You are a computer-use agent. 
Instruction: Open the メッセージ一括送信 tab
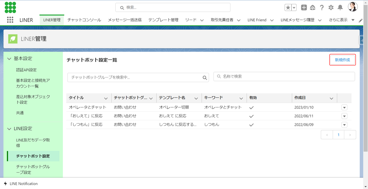(x=125, y=20)
